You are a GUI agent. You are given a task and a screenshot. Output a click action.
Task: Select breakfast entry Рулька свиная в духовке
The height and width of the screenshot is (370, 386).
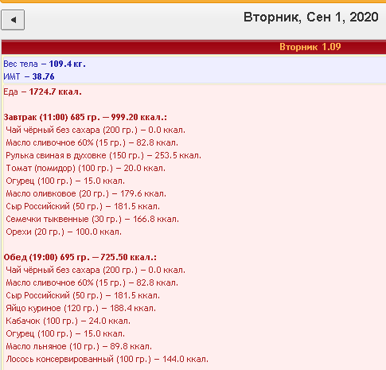tap(103, 155)
